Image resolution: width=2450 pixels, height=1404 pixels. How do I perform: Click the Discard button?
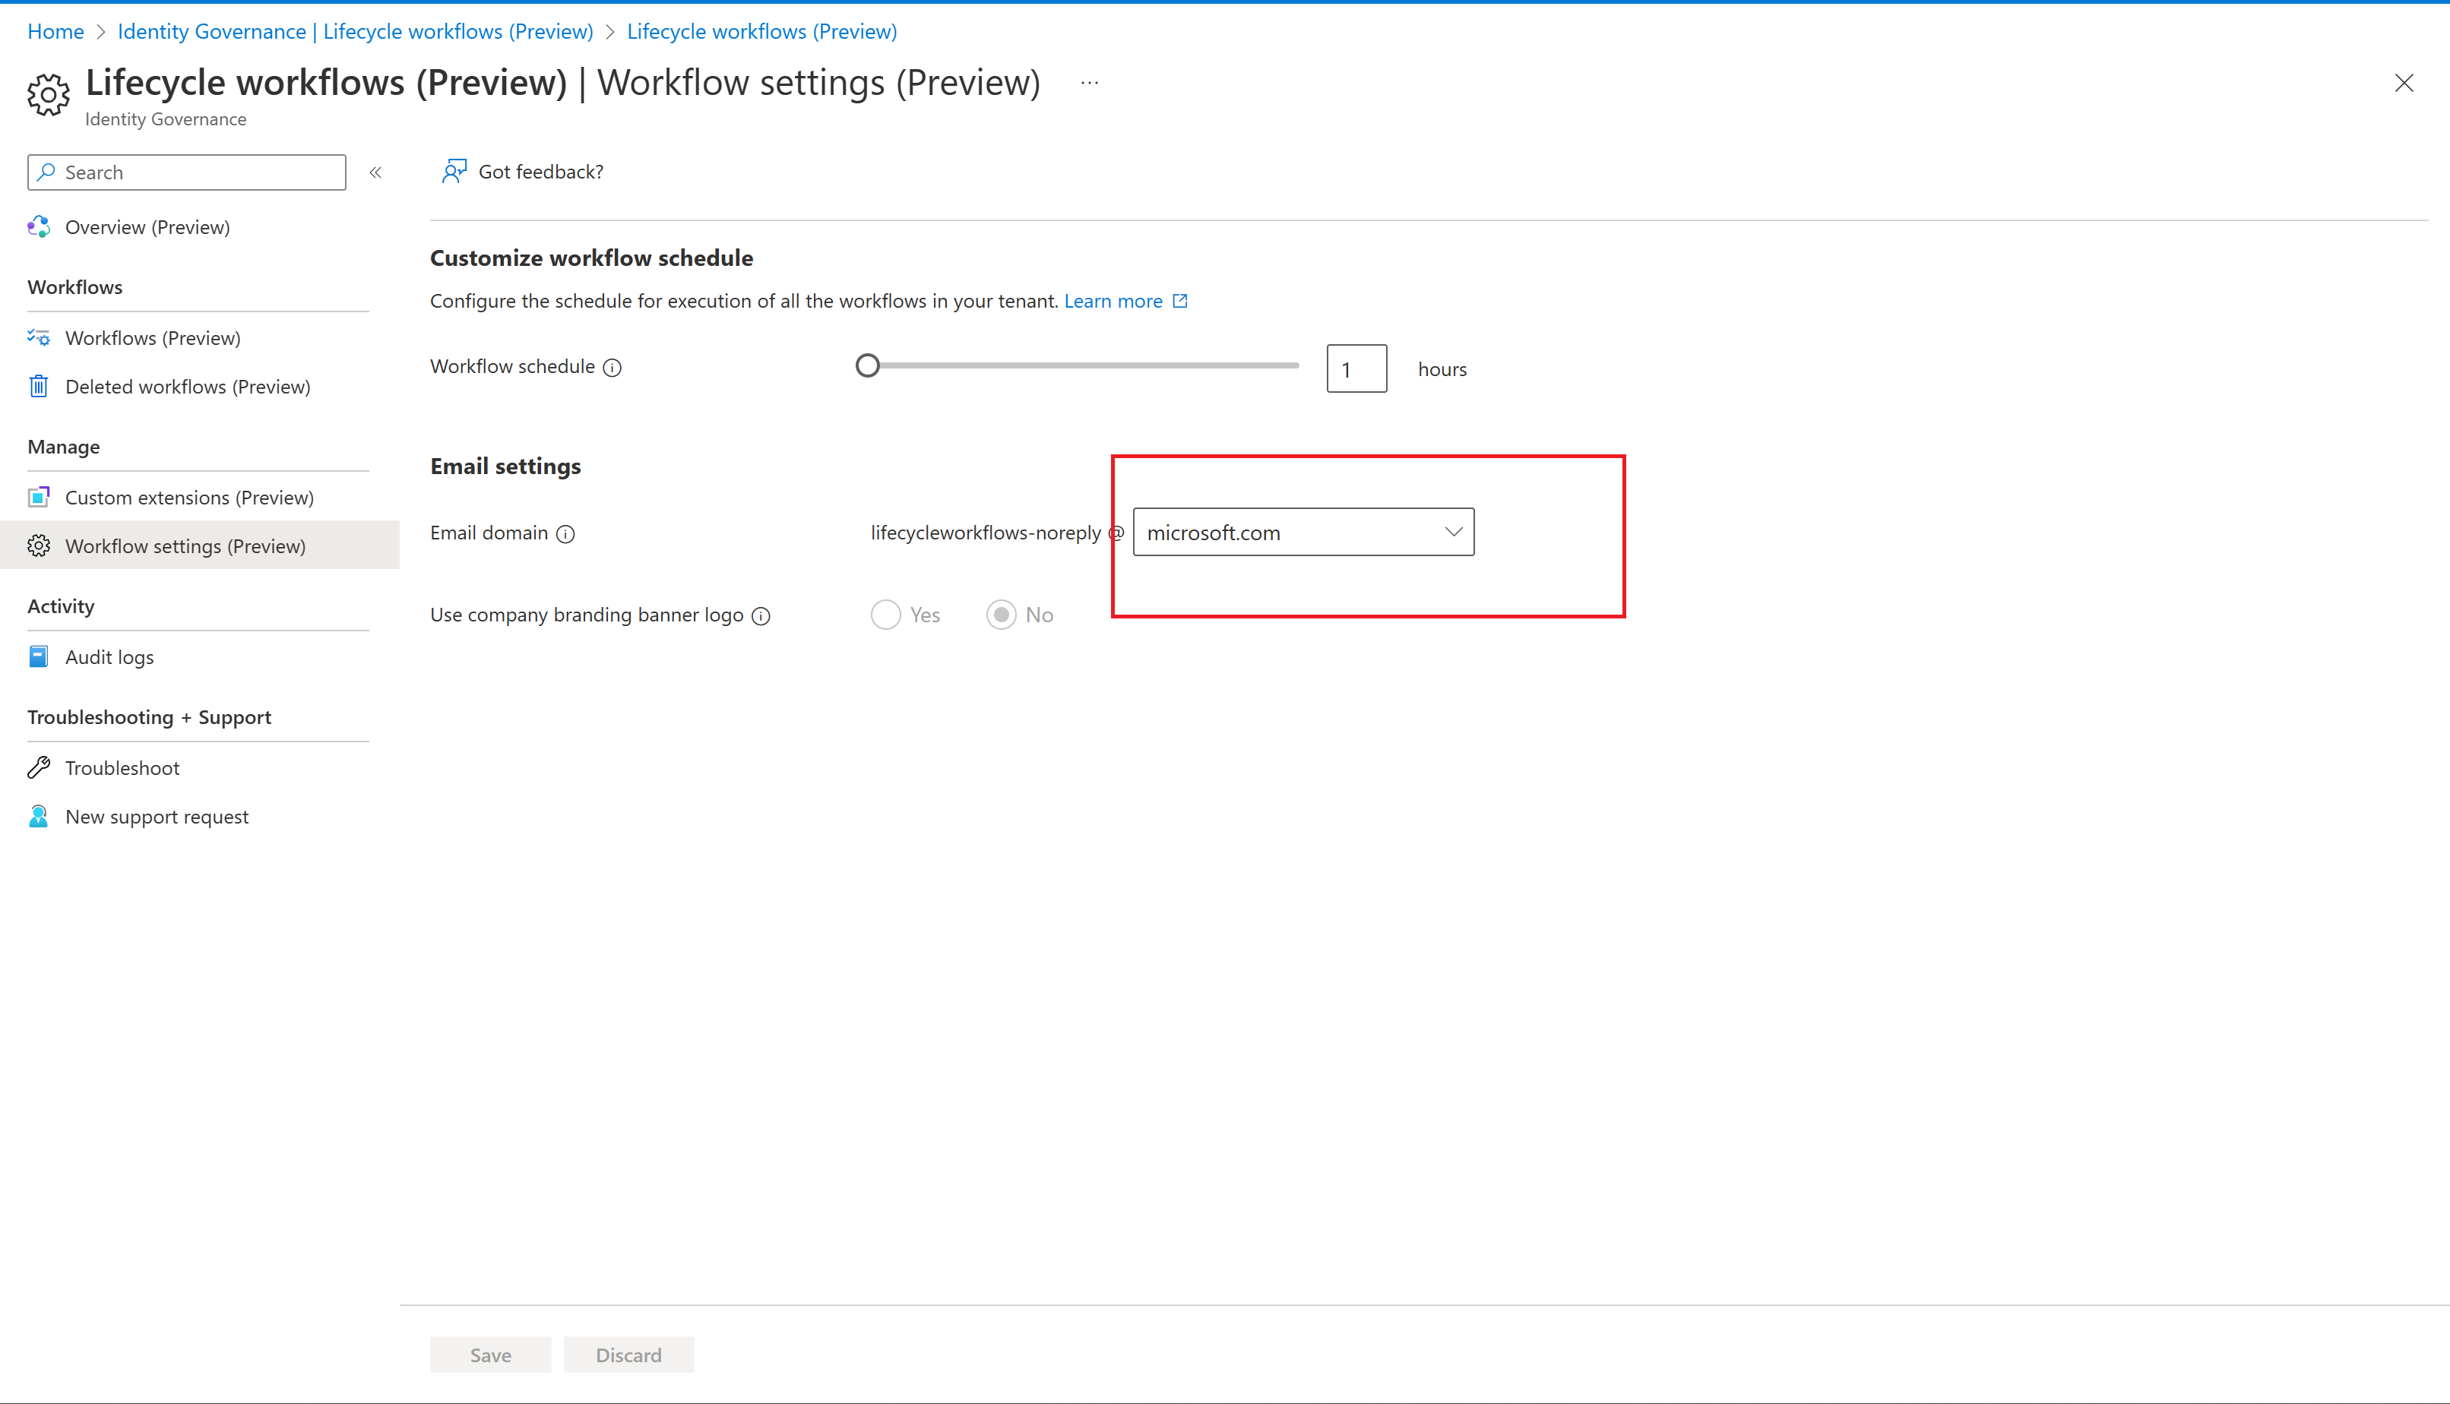pyautogui.click(x=629, y=1354)
